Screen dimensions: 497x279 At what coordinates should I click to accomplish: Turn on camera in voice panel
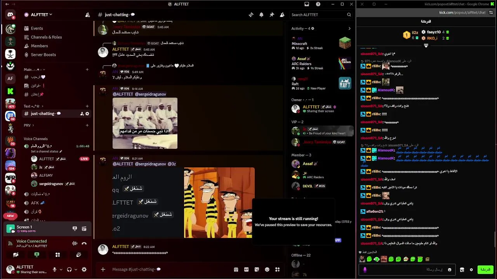(x=16, y=255)
